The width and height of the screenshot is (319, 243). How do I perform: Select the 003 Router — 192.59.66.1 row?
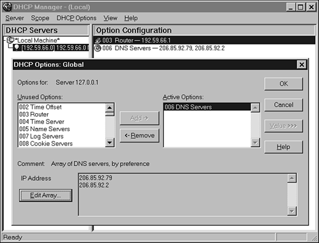pos(204,40)
